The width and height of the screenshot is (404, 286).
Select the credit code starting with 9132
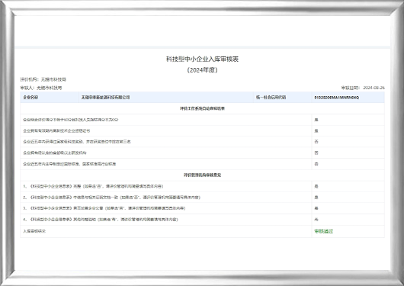pos(336,98)
